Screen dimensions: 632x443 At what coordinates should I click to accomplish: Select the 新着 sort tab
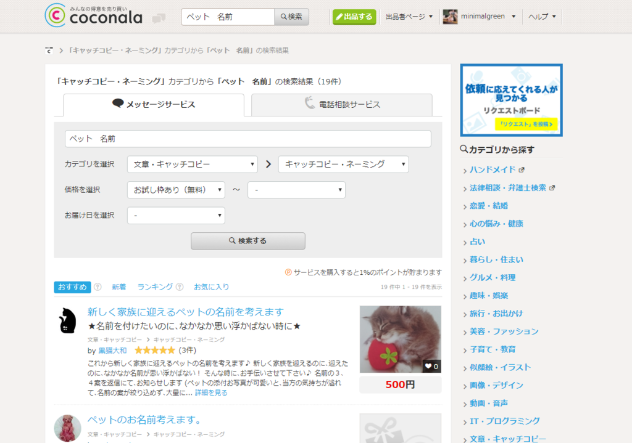(119, 287)
